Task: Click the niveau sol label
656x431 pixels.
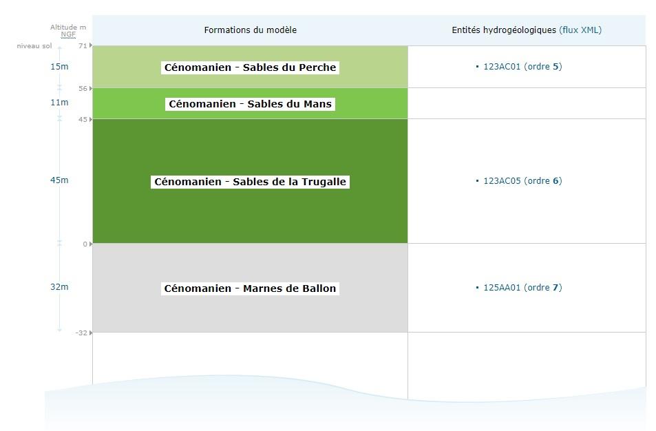Action: [34, 46]
